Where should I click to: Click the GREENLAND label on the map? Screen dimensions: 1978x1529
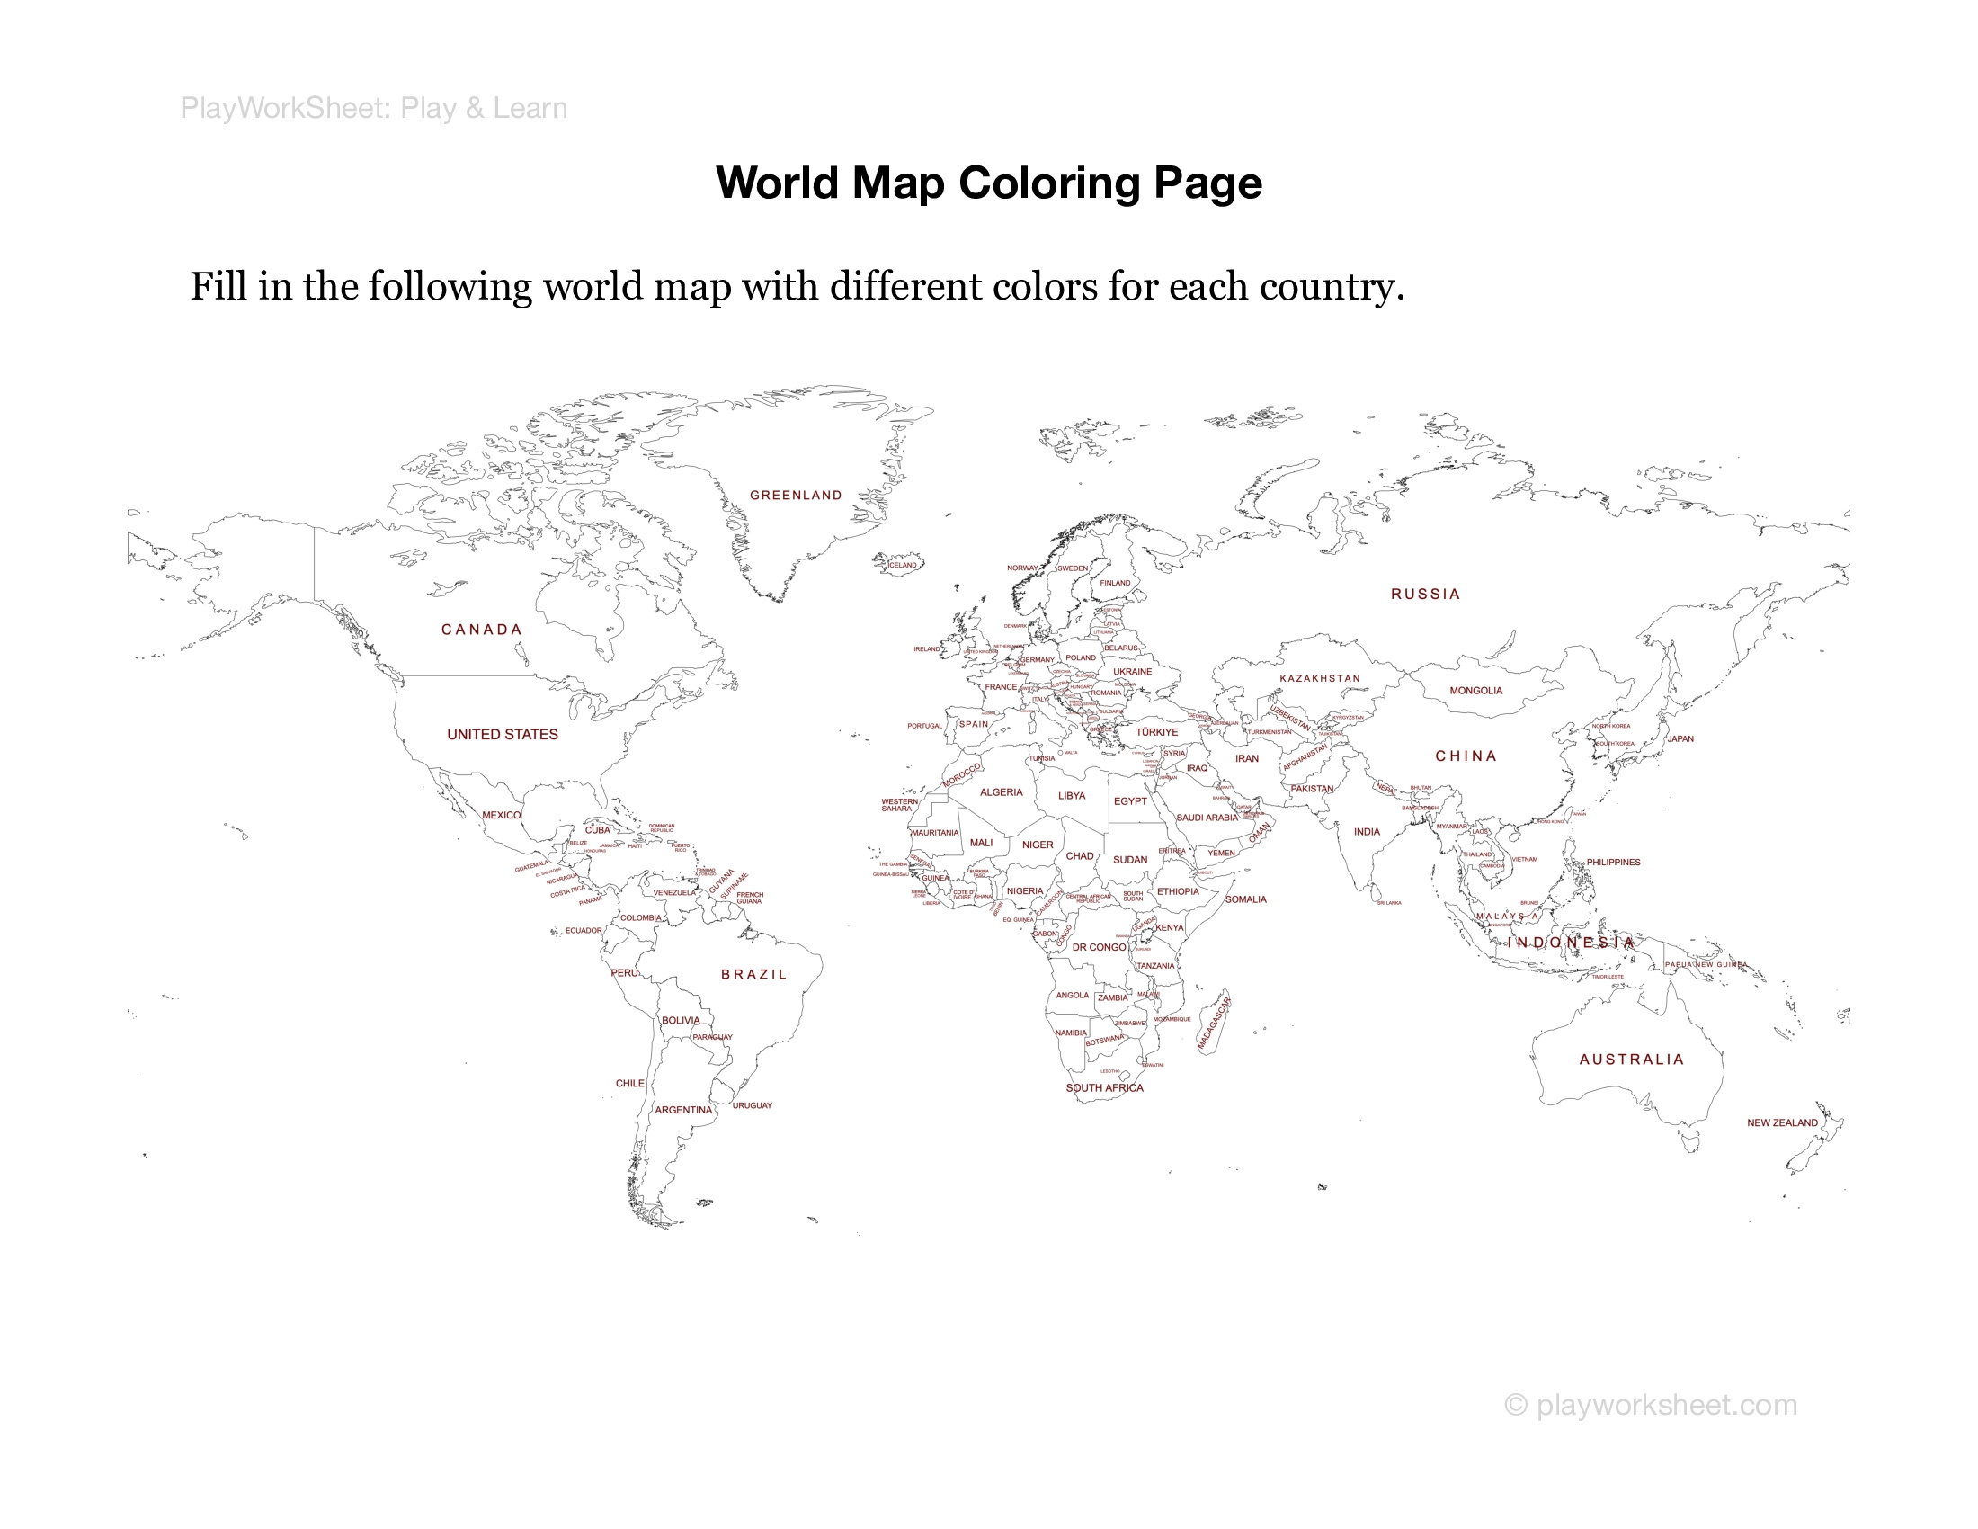(x=795, y=495)
